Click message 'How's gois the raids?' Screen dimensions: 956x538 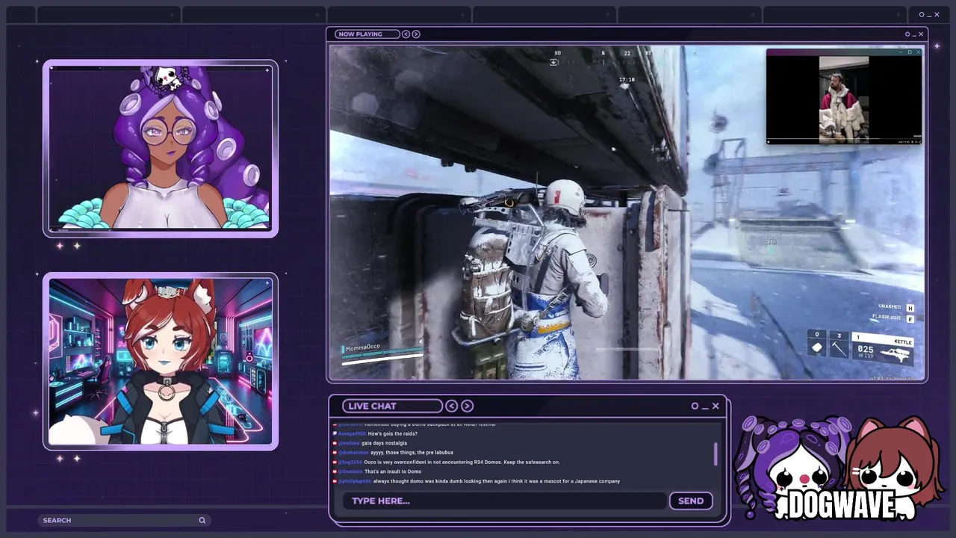coord(393,433)
